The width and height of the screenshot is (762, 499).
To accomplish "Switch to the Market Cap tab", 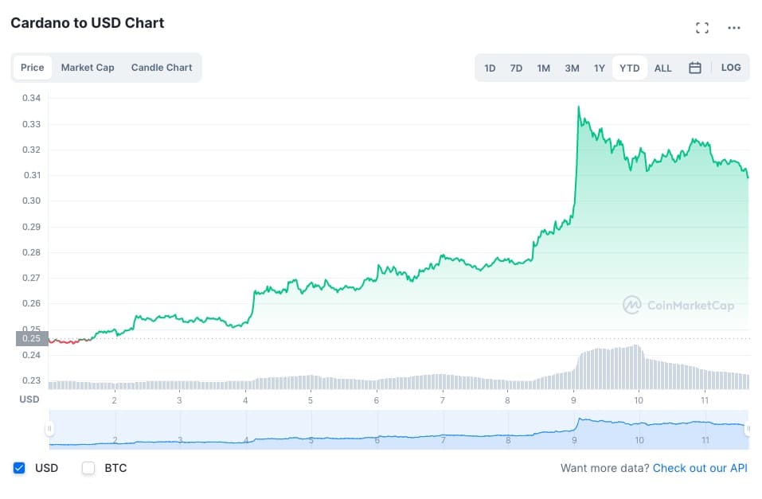I will (x=88, y=68).
